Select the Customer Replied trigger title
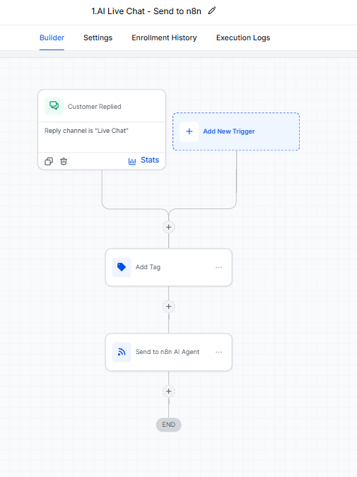This screenshot has height=477, width=357. (x=94, y=107)
